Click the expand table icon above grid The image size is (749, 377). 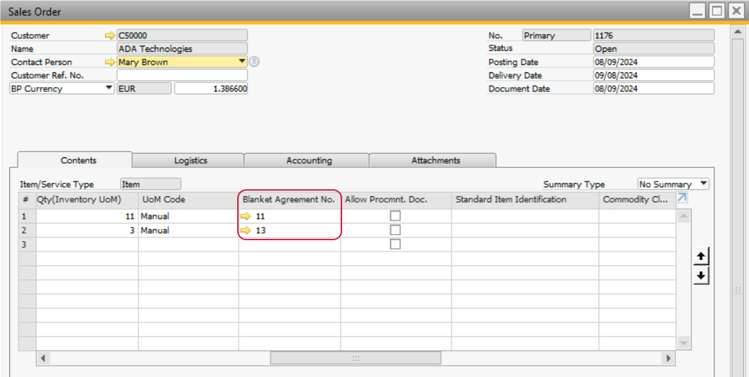(682, 198)
